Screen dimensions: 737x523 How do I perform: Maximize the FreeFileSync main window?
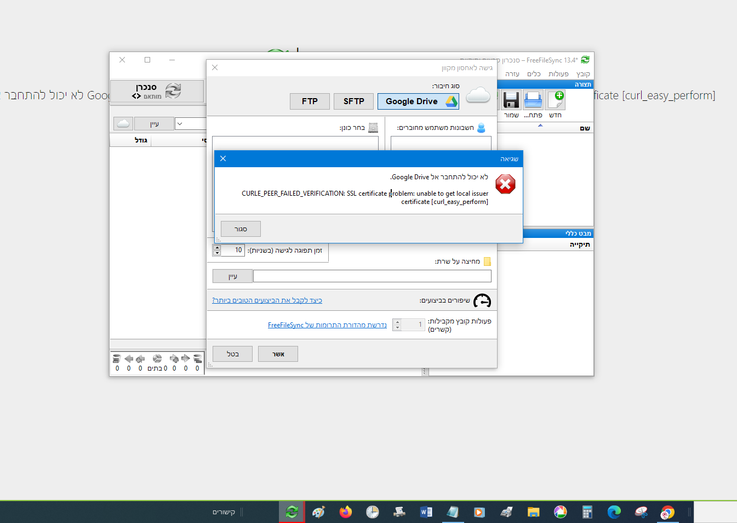[x=147, y=60]
